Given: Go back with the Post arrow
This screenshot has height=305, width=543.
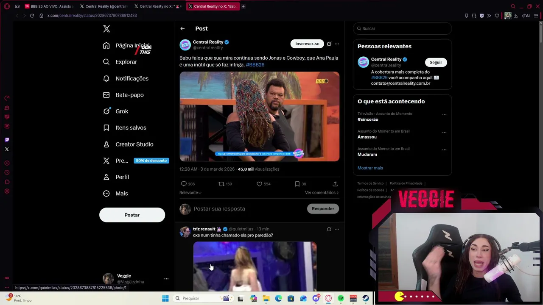Looking at the screenshot, I should coord(182,28).
